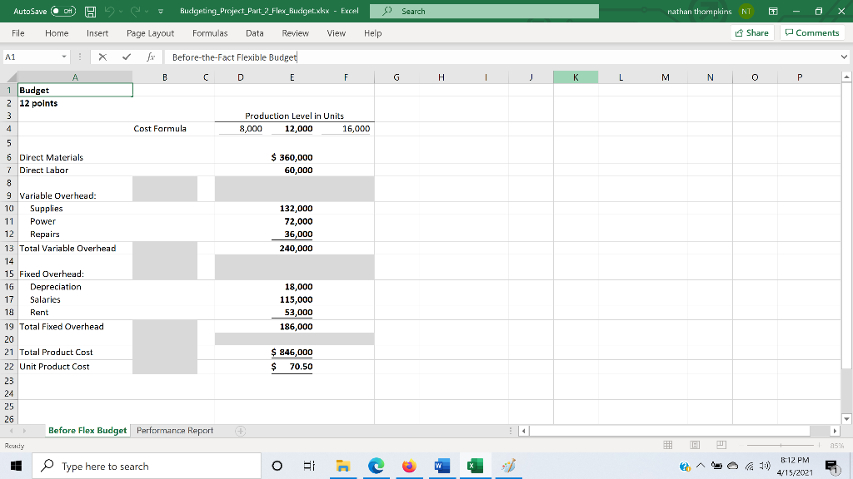Switch to the Formulas ribbon tab

click(x=208, y=33)
